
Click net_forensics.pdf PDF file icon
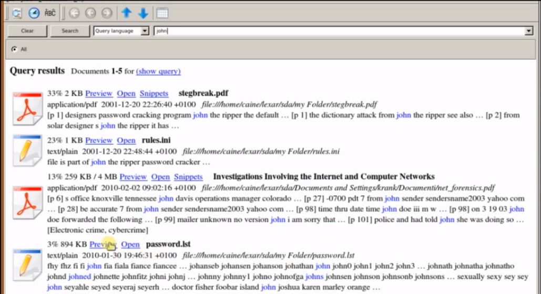pyautogui.click(x=27, y=202)
